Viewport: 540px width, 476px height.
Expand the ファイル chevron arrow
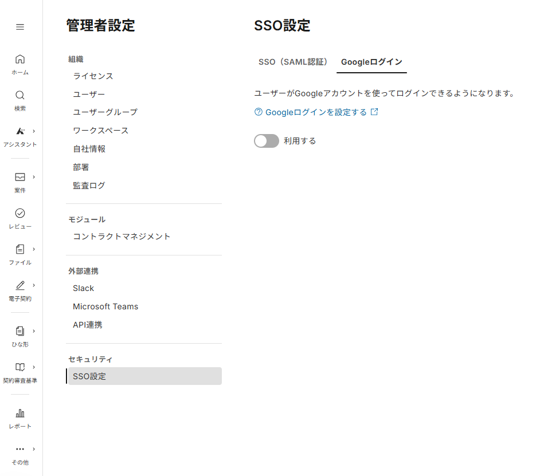pyautogui.click(x=34, y=249)
